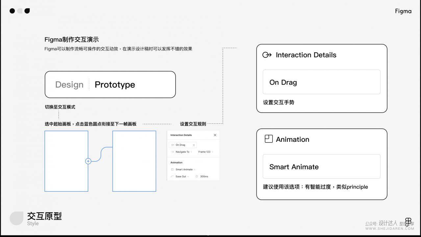This screenshot has width=421, height=237.
Task: Click the 'Style' subtitle under 交互原型
Action: point(33,224)
